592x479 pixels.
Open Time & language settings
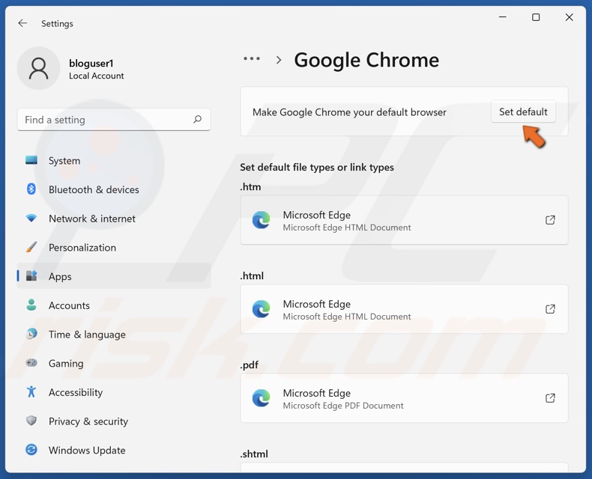tap(87, 335)
